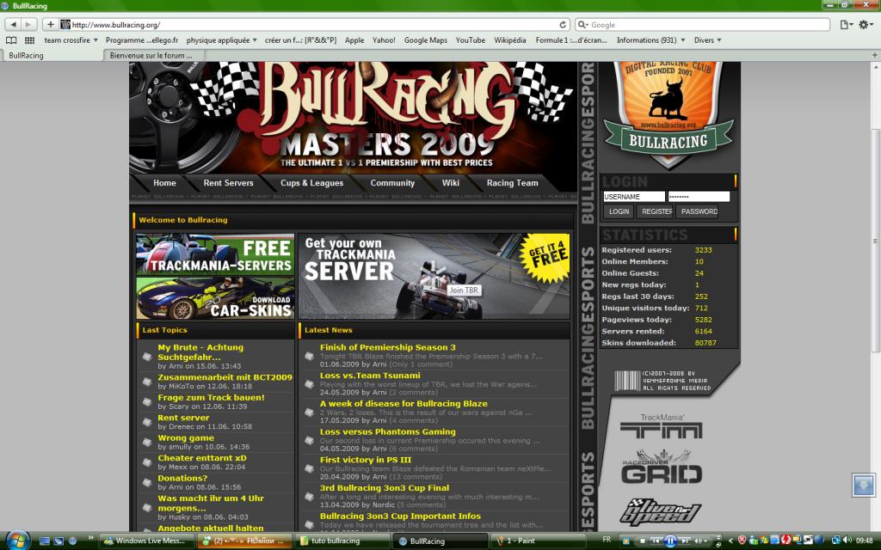Click the Google search field

[x=702, y=25]
